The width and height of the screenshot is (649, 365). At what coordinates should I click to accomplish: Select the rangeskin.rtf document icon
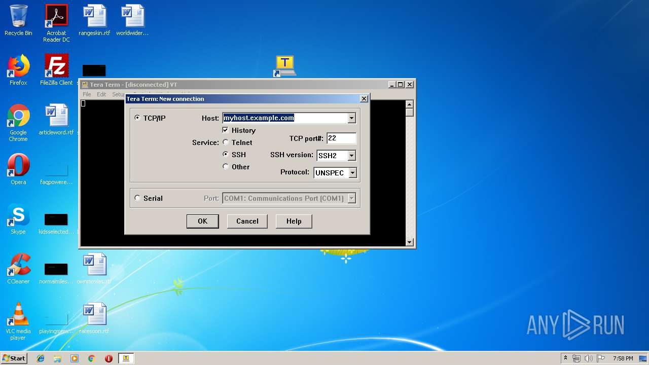pos(94,20)
